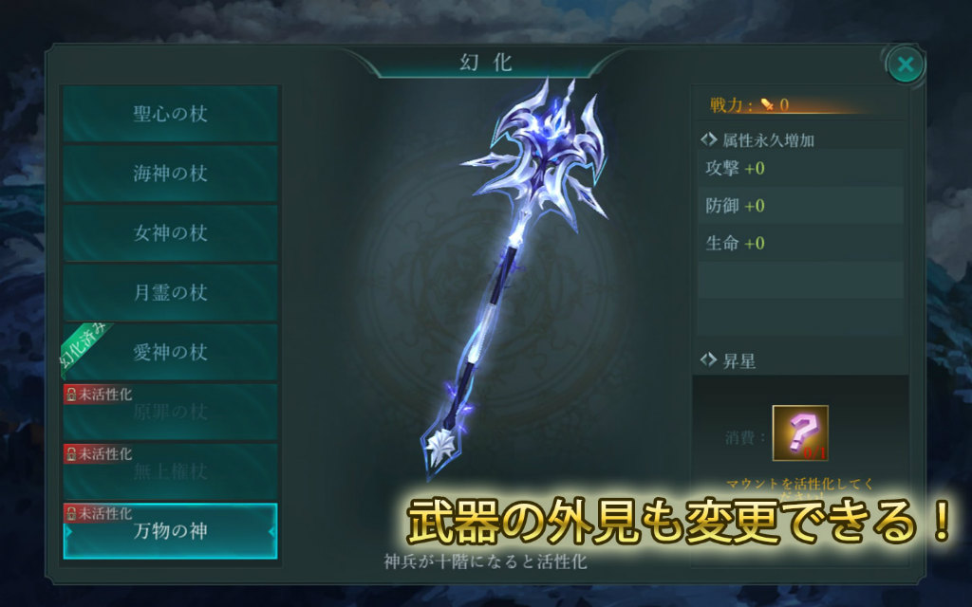Click the left arrow on 万物の神 entry
972x607 pixels.
click(68, 531)
